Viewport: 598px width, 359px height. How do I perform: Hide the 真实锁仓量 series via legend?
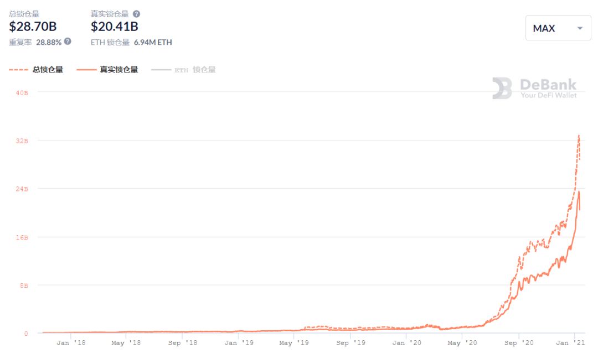coord(119,70)
